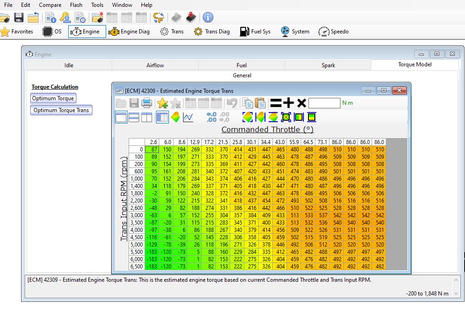465x311 pixels.
Task: Save the tune file in main toolbar
Action: (x=19, y=17)
